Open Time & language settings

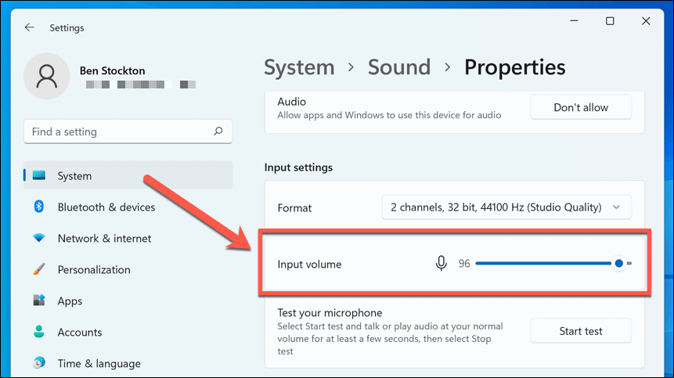click(x=99, y=363)
